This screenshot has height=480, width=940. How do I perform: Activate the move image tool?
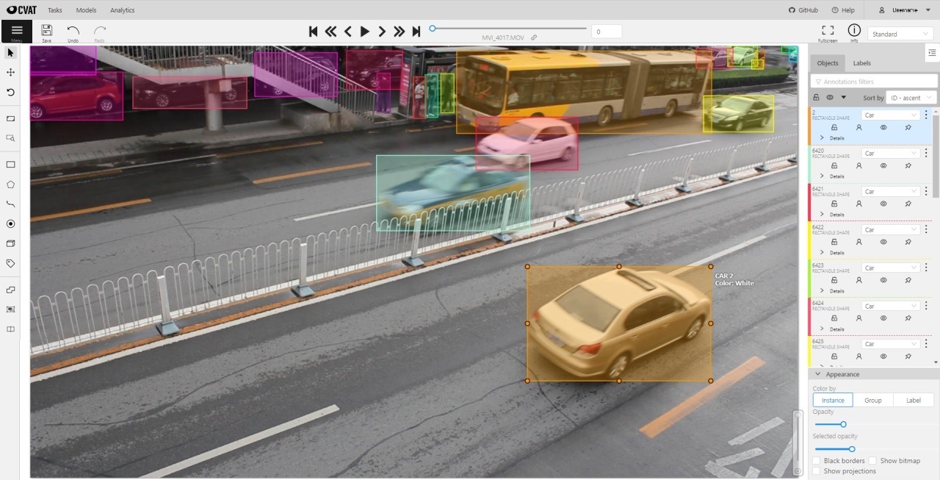point(10,72)
